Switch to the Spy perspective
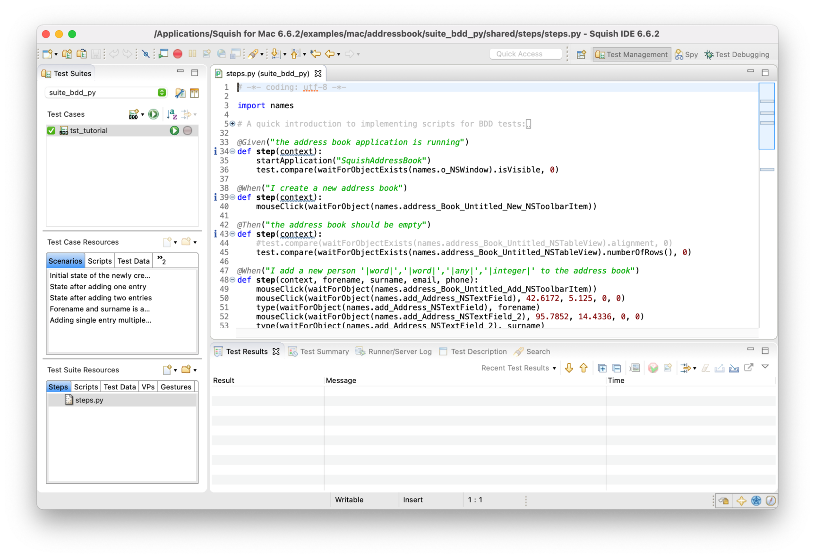The height and width of the screenshot is (558, 815). click(686, 54)
